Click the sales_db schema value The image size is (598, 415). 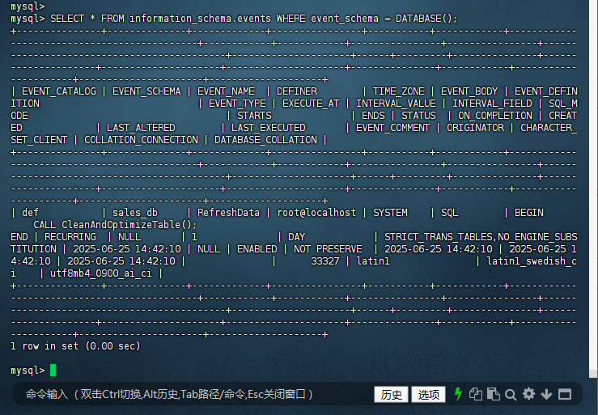(x=135, y=213)
